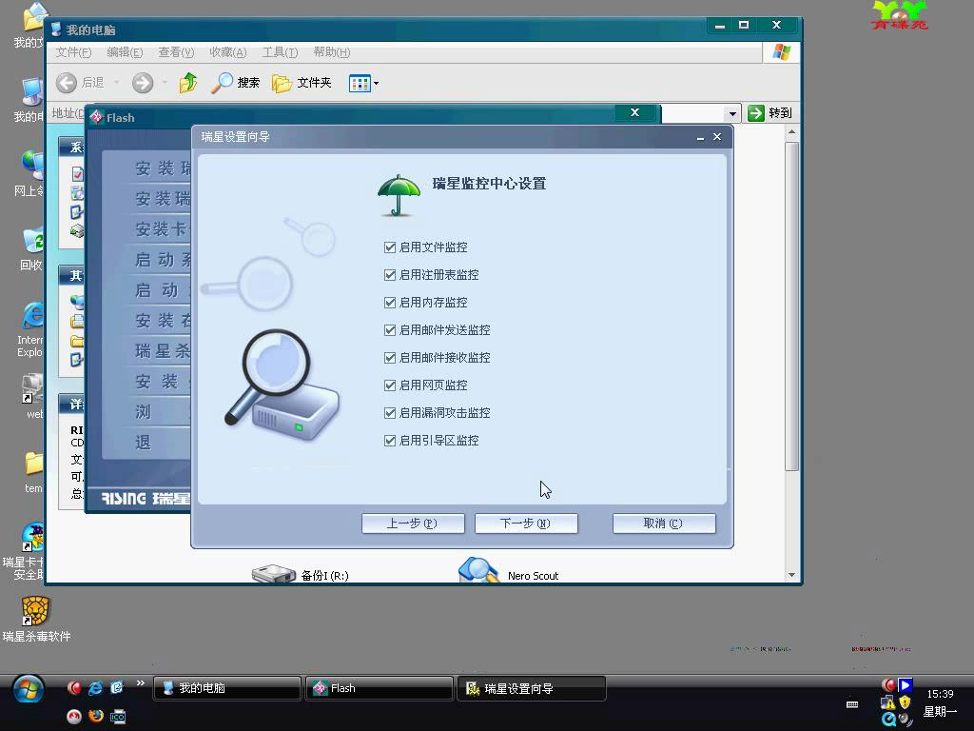The image size is (974, 731).
Task: Click the vertical scrollbar thumb in 我的电脑
Action: coord(791,306)
